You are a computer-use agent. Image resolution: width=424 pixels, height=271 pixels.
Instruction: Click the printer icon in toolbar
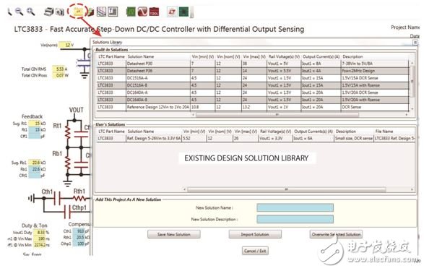[49, 12]
